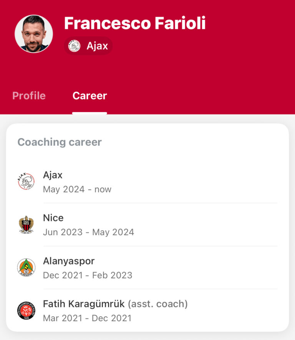The height and width of the screenshot is (340, 295).
Task: Switch to the Profile tab
Action: [29, 95]
